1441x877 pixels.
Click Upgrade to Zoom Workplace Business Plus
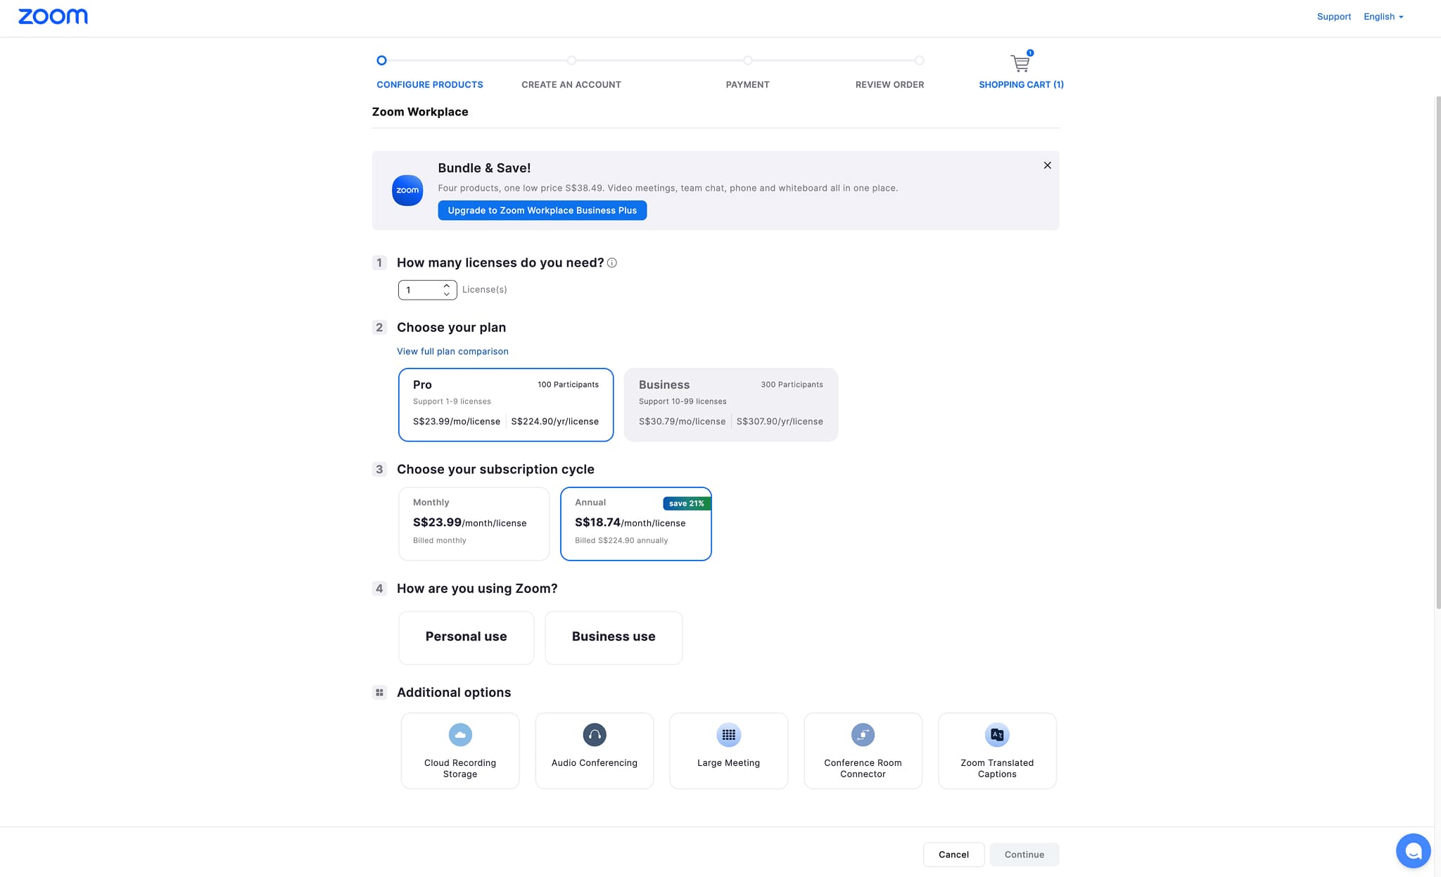pyautogui.click(x=542, y=210)
